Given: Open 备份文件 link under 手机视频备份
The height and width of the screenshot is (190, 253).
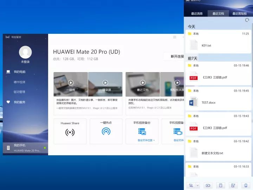Looking at the screenshot, I should coord(179,140).
